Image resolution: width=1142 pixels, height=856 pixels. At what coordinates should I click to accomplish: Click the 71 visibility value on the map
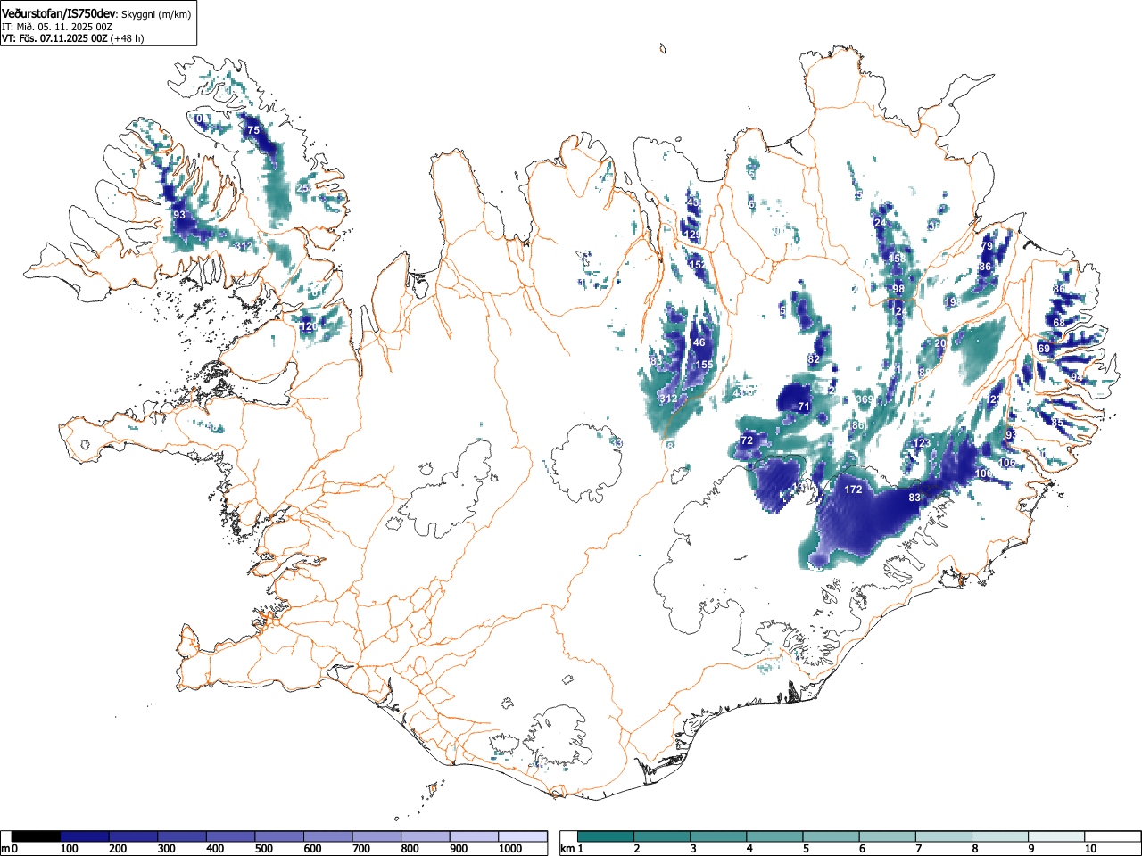[804, 407]
